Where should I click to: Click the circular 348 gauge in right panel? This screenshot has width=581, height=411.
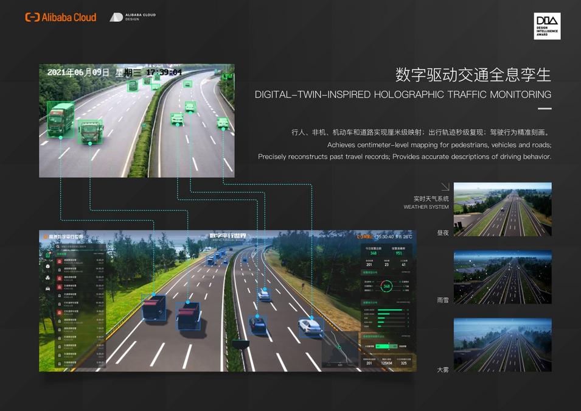386,286
